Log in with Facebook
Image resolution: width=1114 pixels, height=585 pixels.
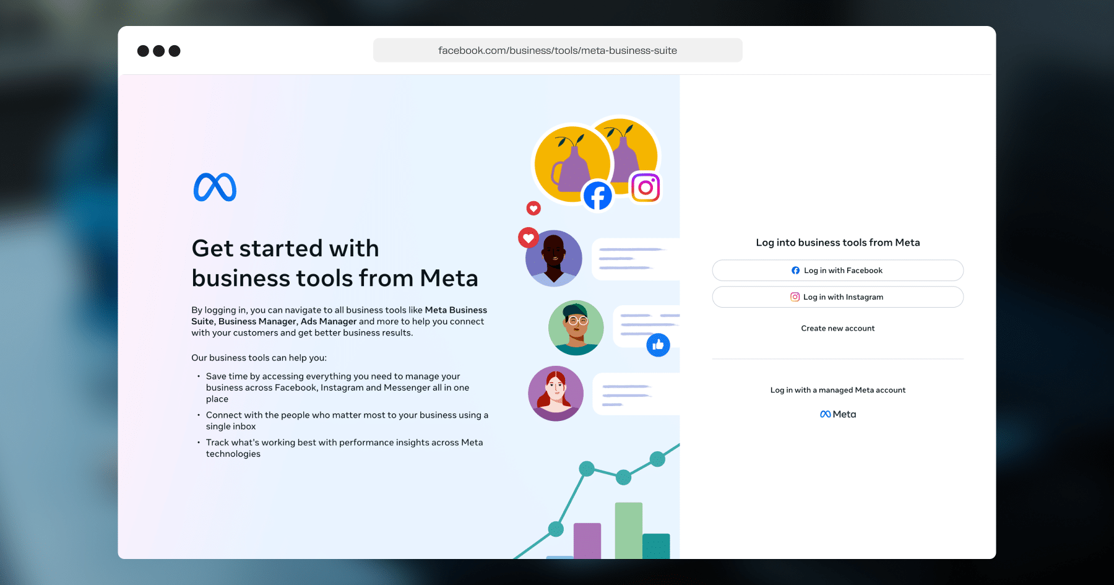[838, 271]
